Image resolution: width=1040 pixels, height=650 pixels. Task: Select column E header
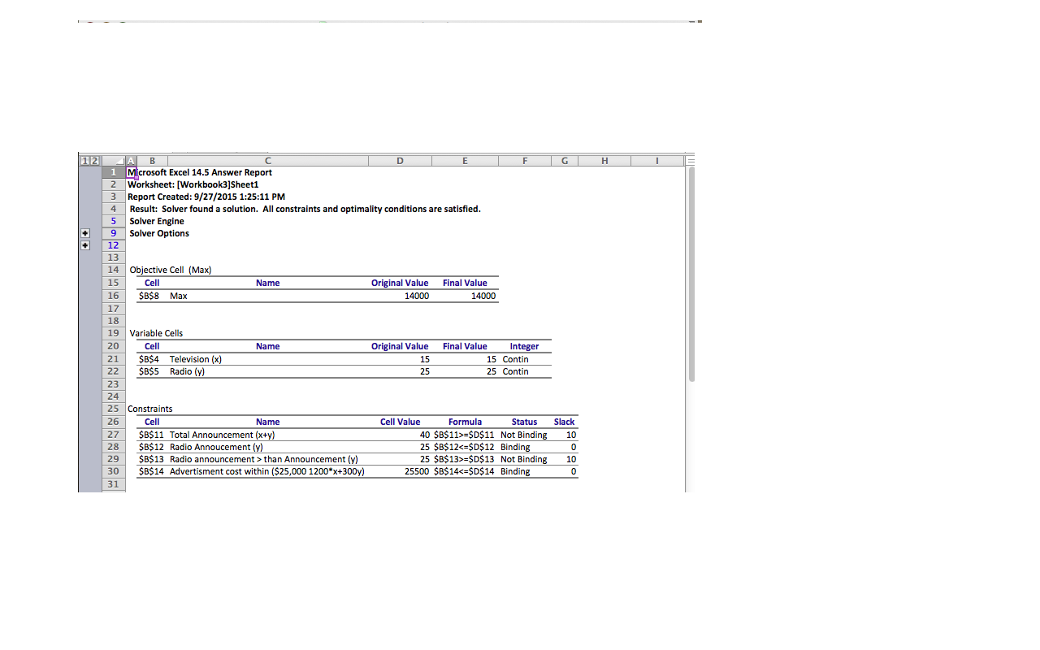(465, 161)
